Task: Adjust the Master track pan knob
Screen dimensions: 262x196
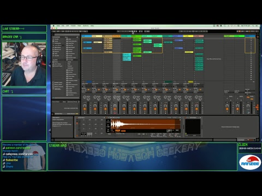Action: point(248,106)
